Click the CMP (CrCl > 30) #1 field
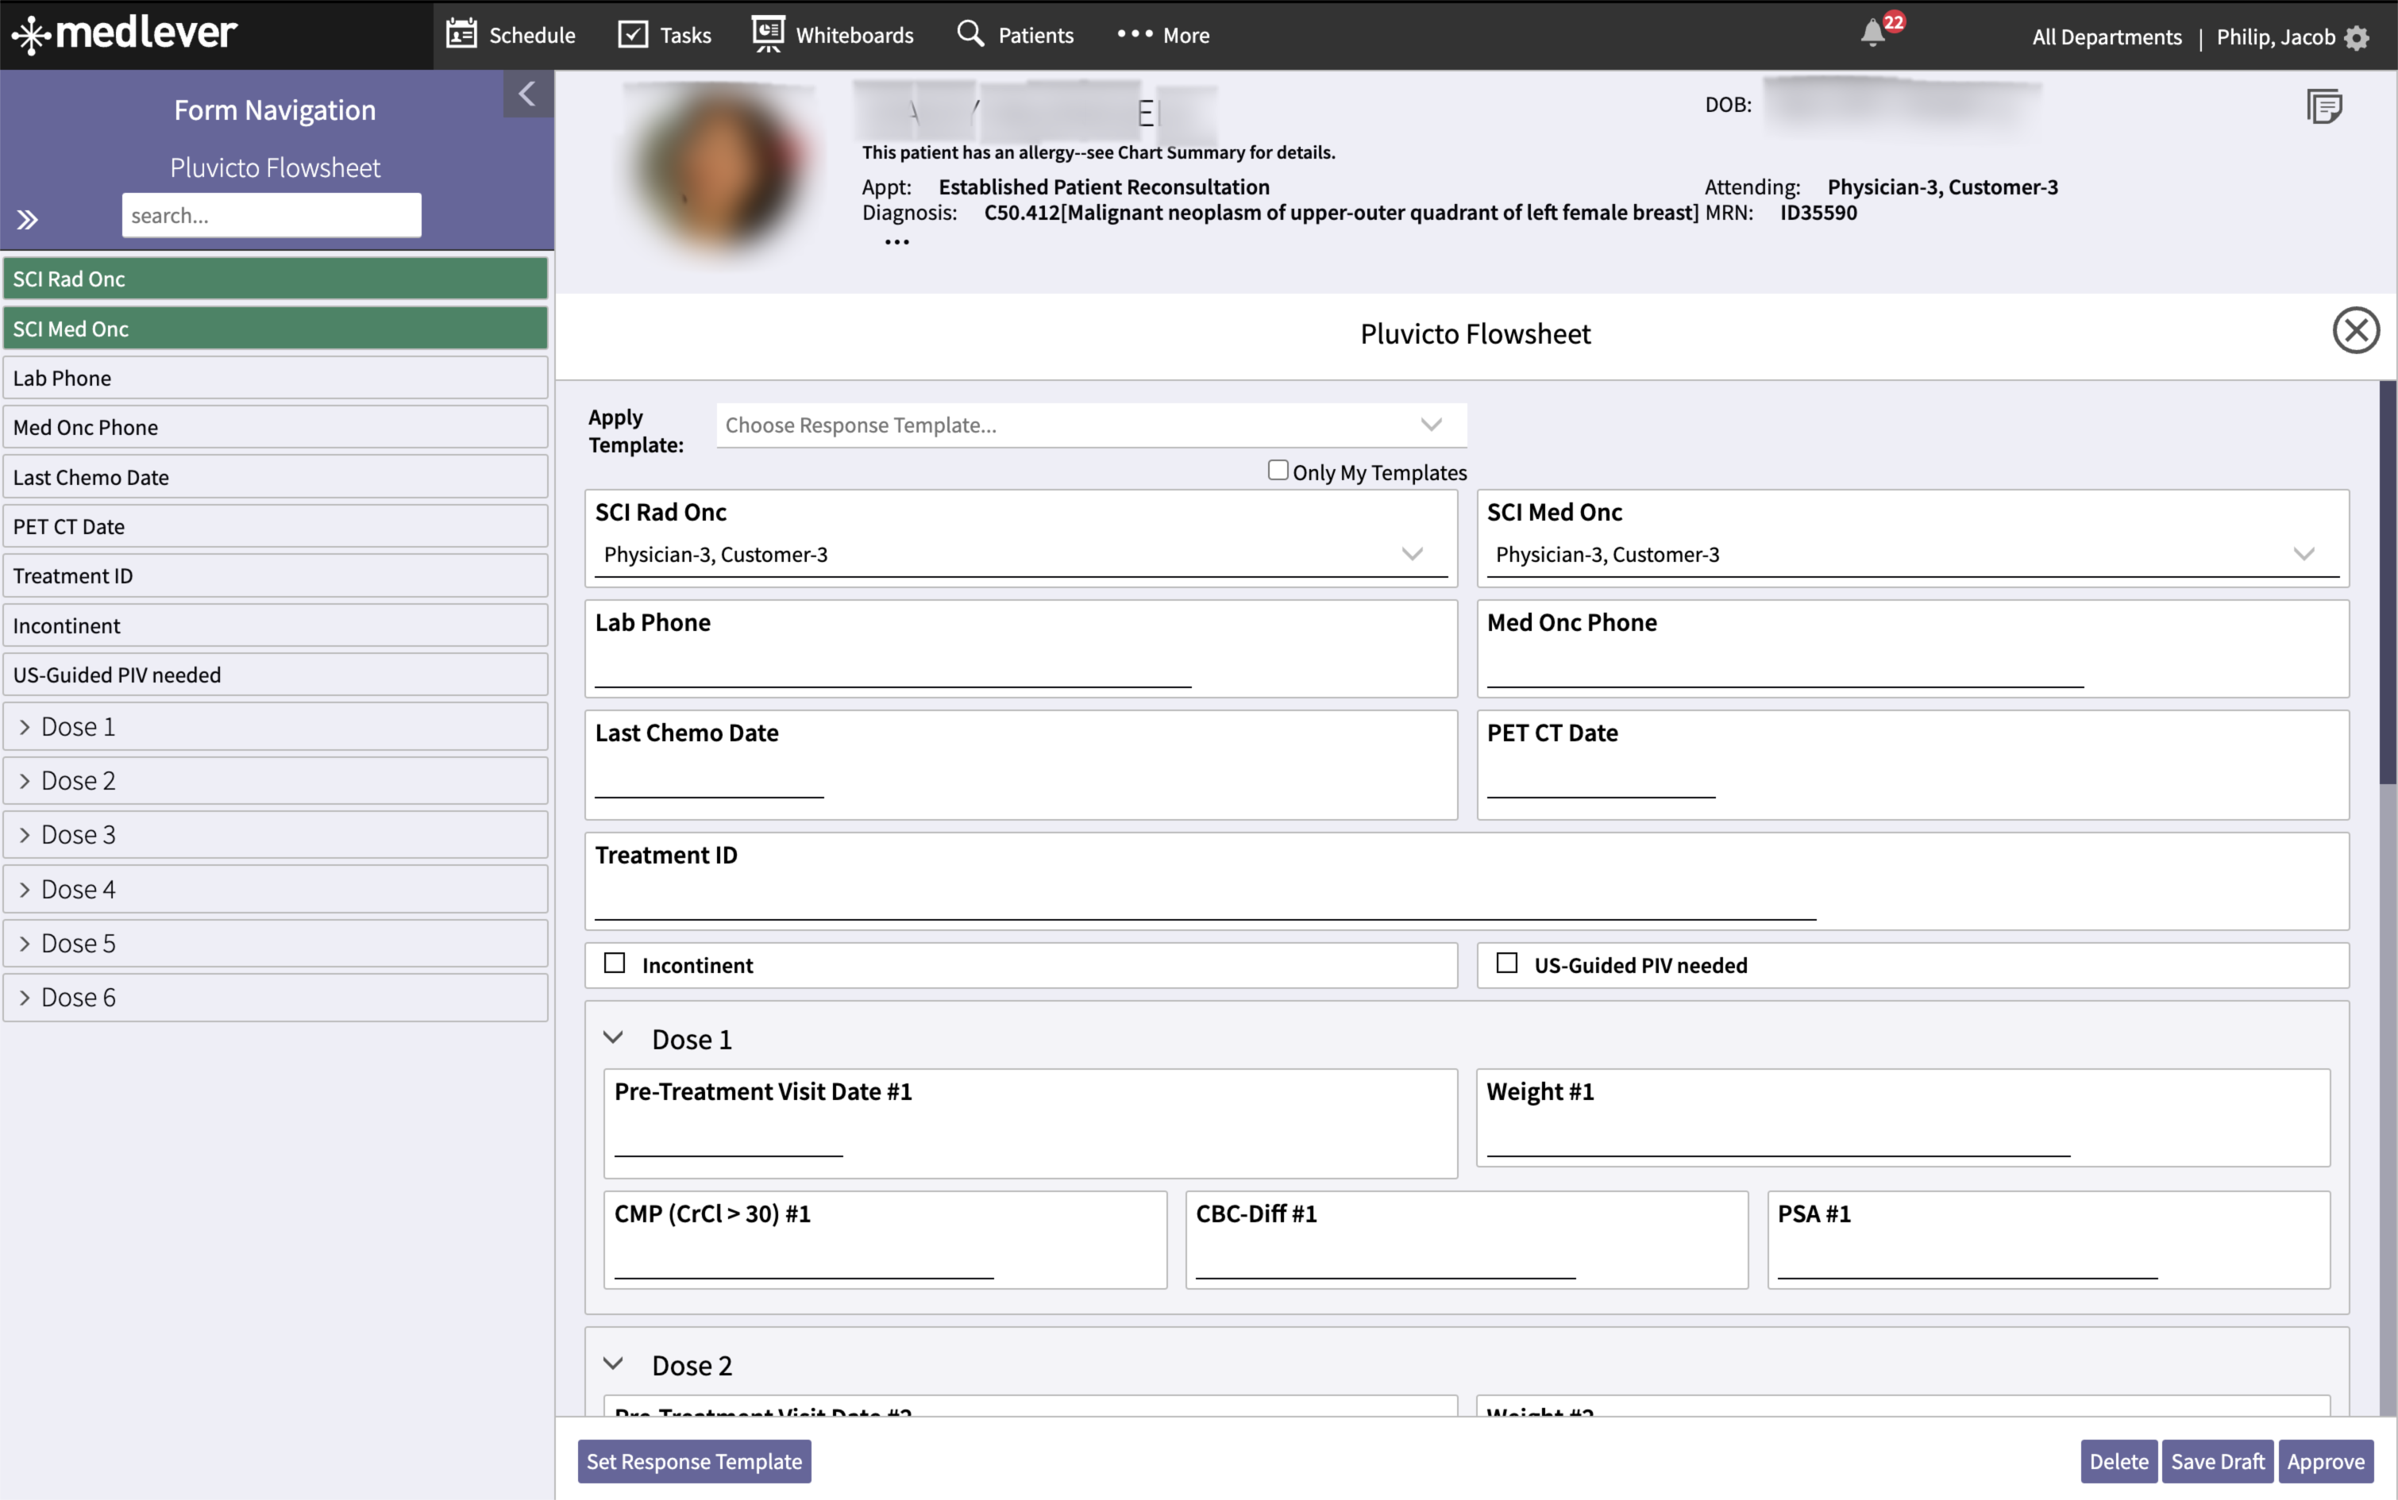The height and width of the screenshot is (1500, 2398). (x=804, y=1259)
